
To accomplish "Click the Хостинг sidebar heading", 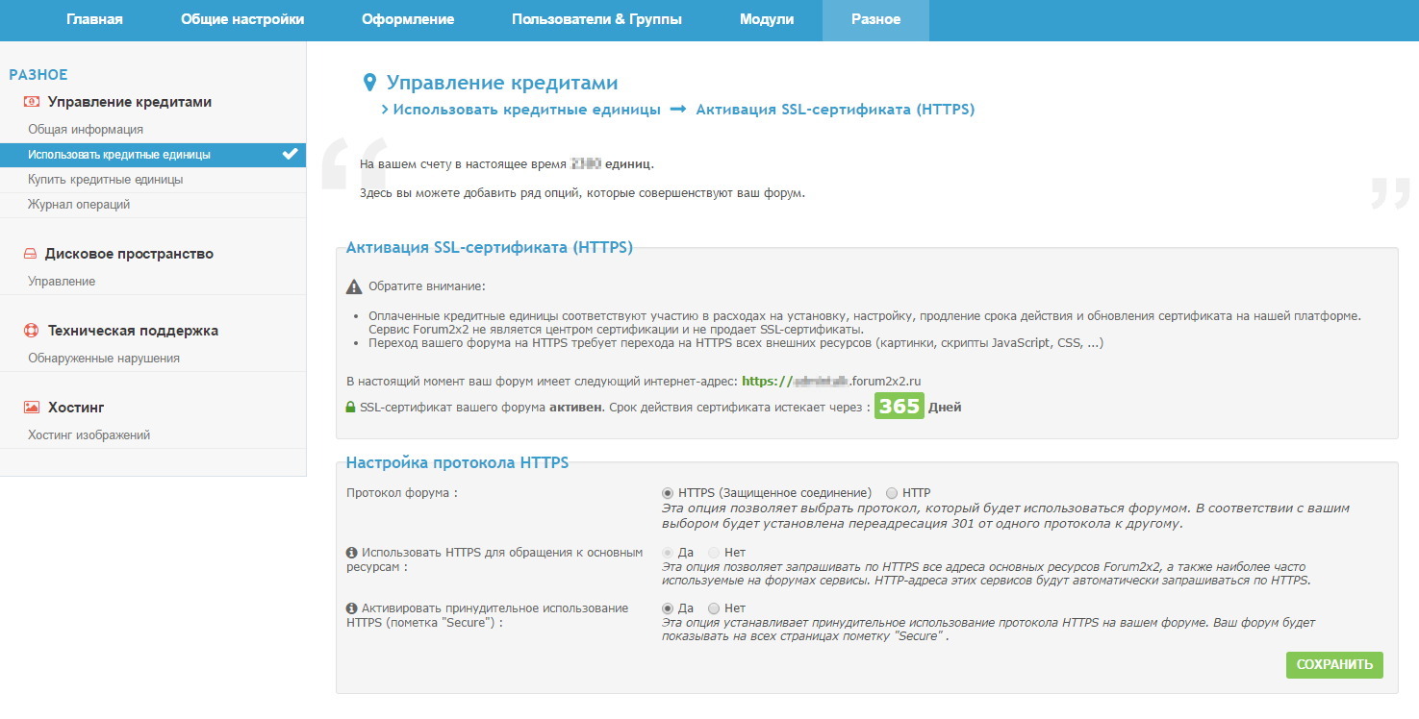I will (x=76, y=408).
